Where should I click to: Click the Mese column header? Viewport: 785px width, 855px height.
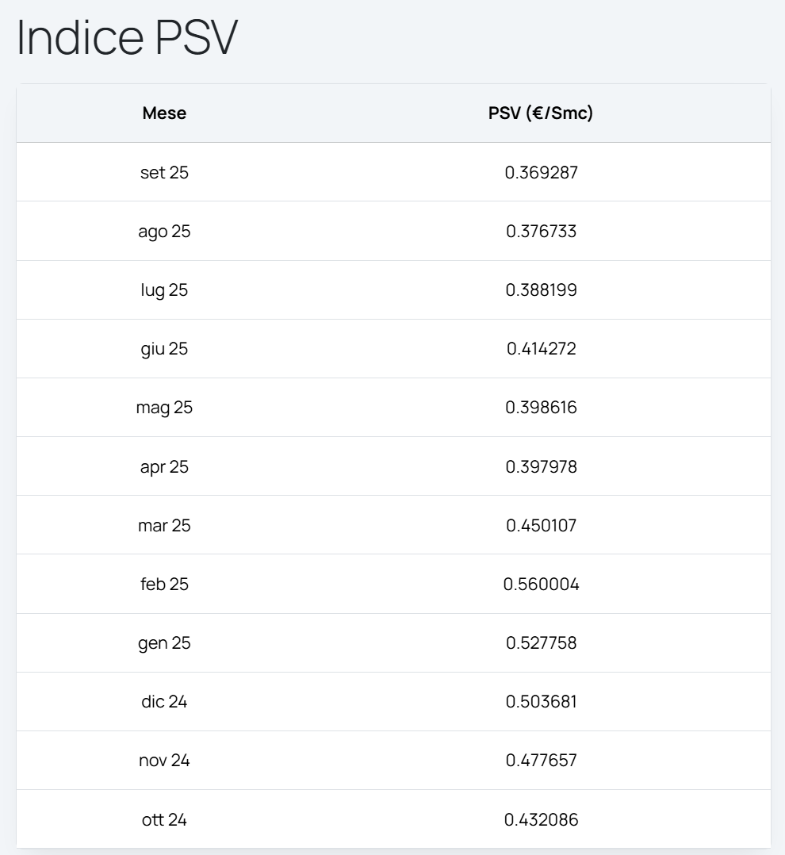click(164, 113)
